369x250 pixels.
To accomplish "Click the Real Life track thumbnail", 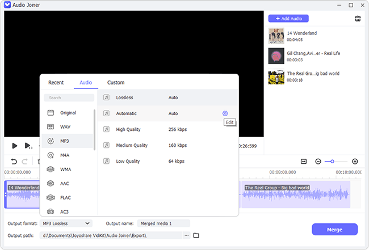I will 276,56.
